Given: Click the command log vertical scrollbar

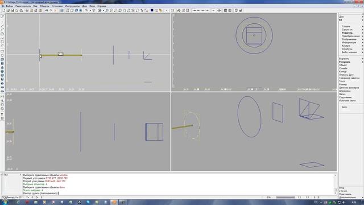Looking at the screenshot, I should (x=336, y=184).
